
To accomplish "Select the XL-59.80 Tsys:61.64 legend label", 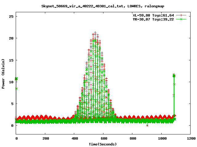I will [153, 15].
